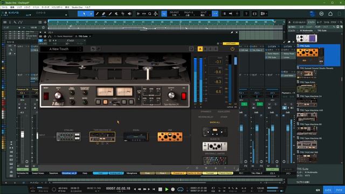Toggle the red Reset button on tape machine

click(46, 96)
